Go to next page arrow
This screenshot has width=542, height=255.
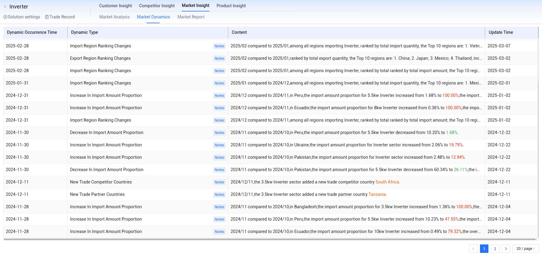pos(506,249)
